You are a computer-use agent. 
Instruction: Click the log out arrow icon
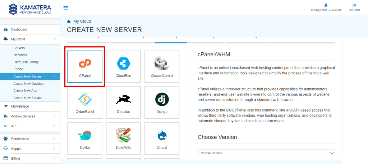pos(354,5)
